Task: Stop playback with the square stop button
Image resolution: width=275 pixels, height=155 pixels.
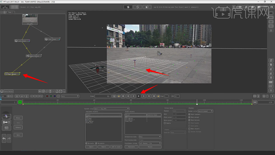Action: point(139,96)
